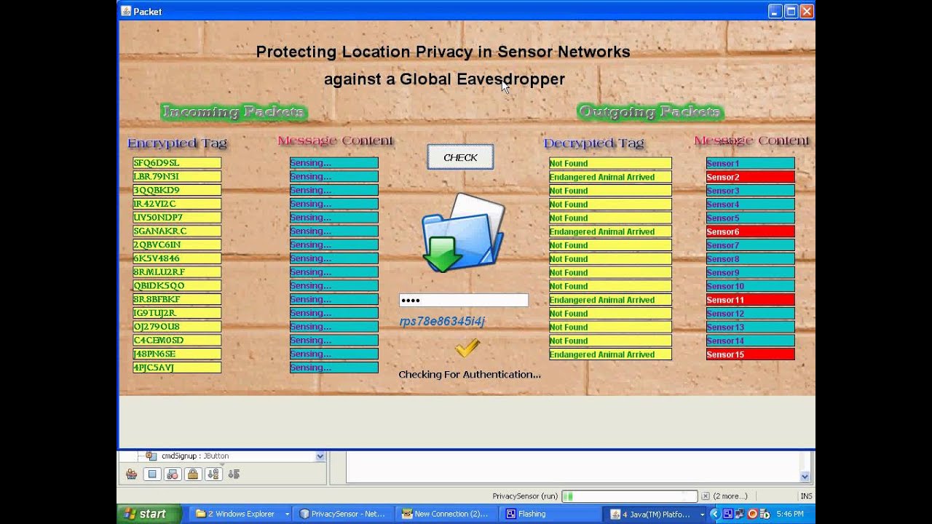
Task: Expand the Java Platform taskbar group dropdown
Action: pyautogui.click(x=702, y=514)
